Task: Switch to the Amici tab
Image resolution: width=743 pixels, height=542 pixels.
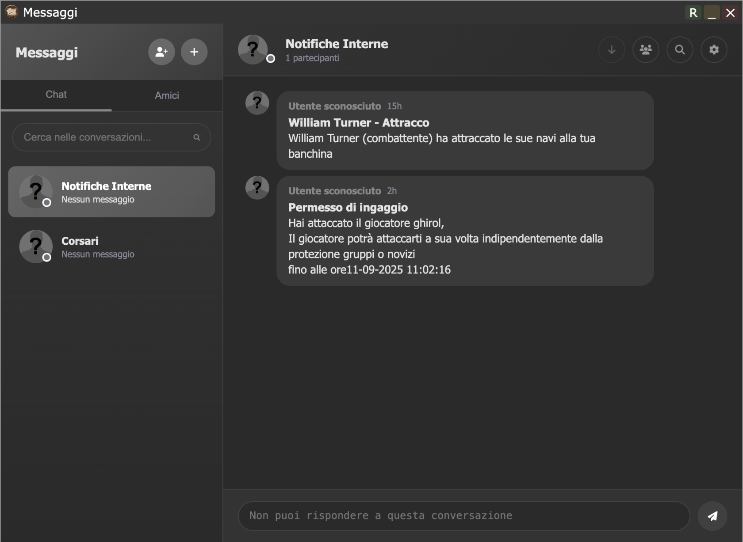Action: pos(167,95)
